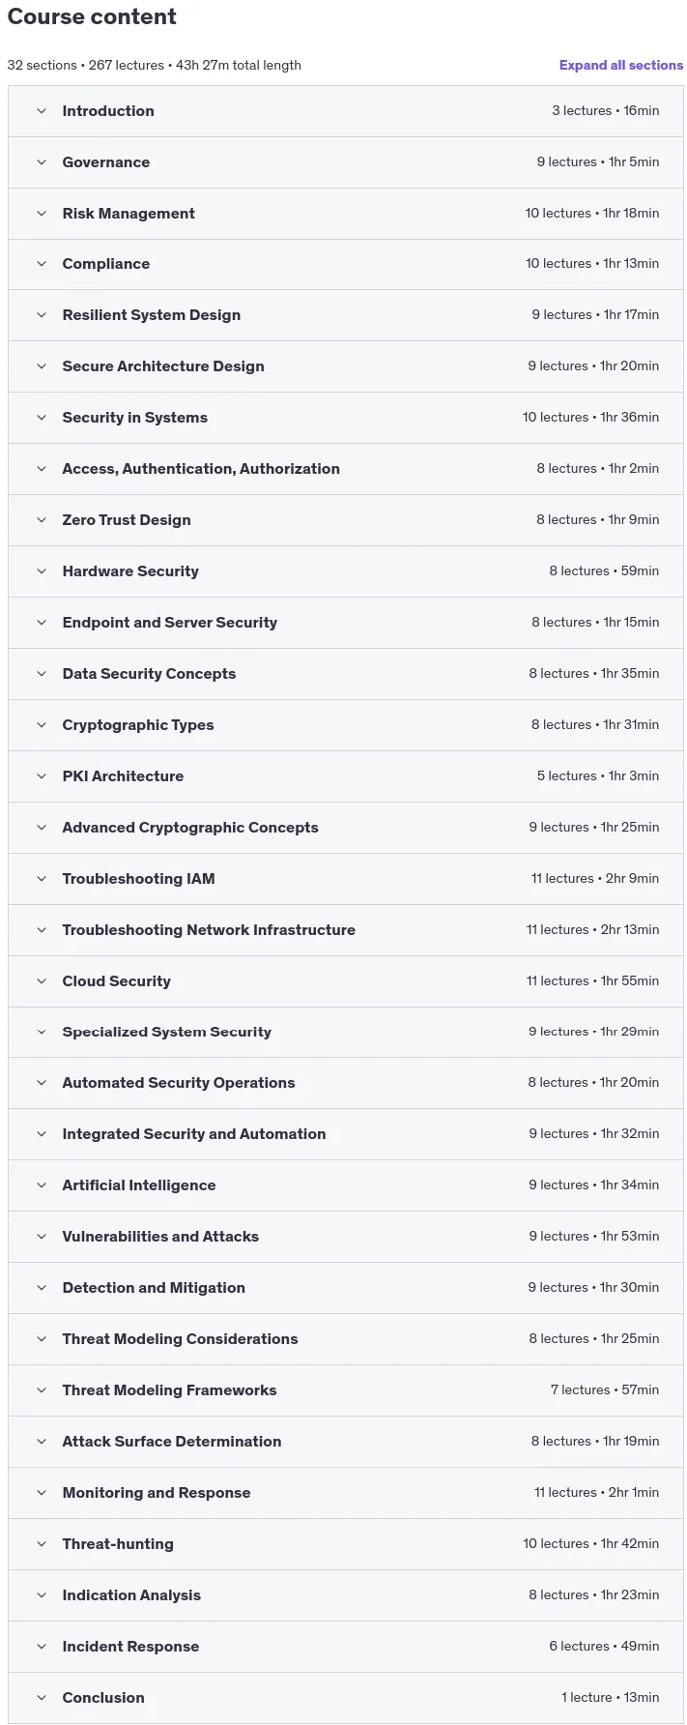Click the chevron beside Artificial Intelligence
687x1725 pixels.
click(42, 1185)
